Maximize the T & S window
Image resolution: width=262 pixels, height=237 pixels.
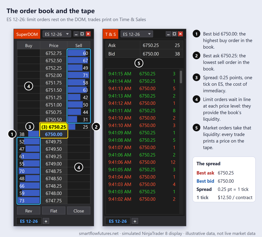174,34
